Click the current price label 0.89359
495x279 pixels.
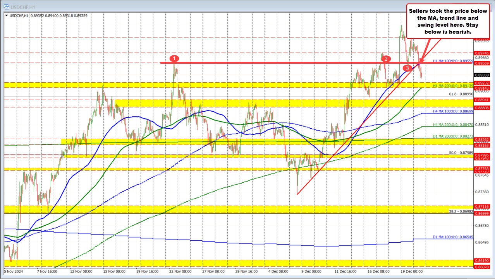(x=481, y=76)
